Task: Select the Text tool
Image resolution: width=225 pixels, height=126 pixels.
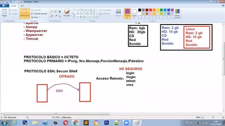Action: [59, 12]
